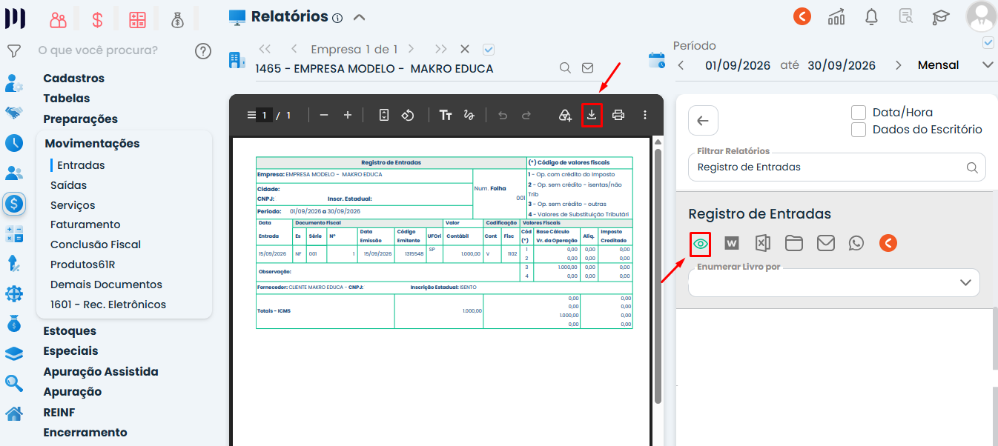Click the menu search field O que você procura
The width and height of the screenshot is (998, 446).
coord(98,50)
